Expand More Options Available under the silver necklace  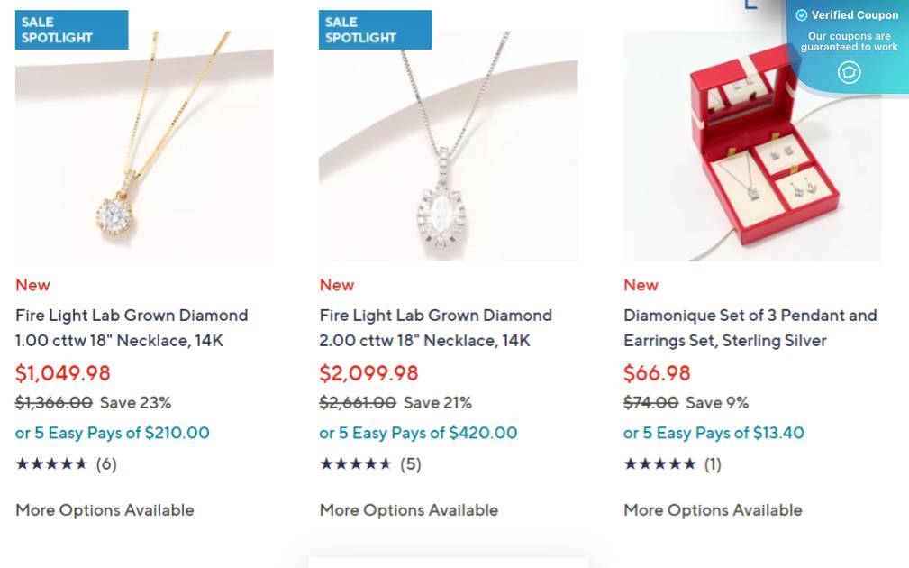(x=408, y=509)
